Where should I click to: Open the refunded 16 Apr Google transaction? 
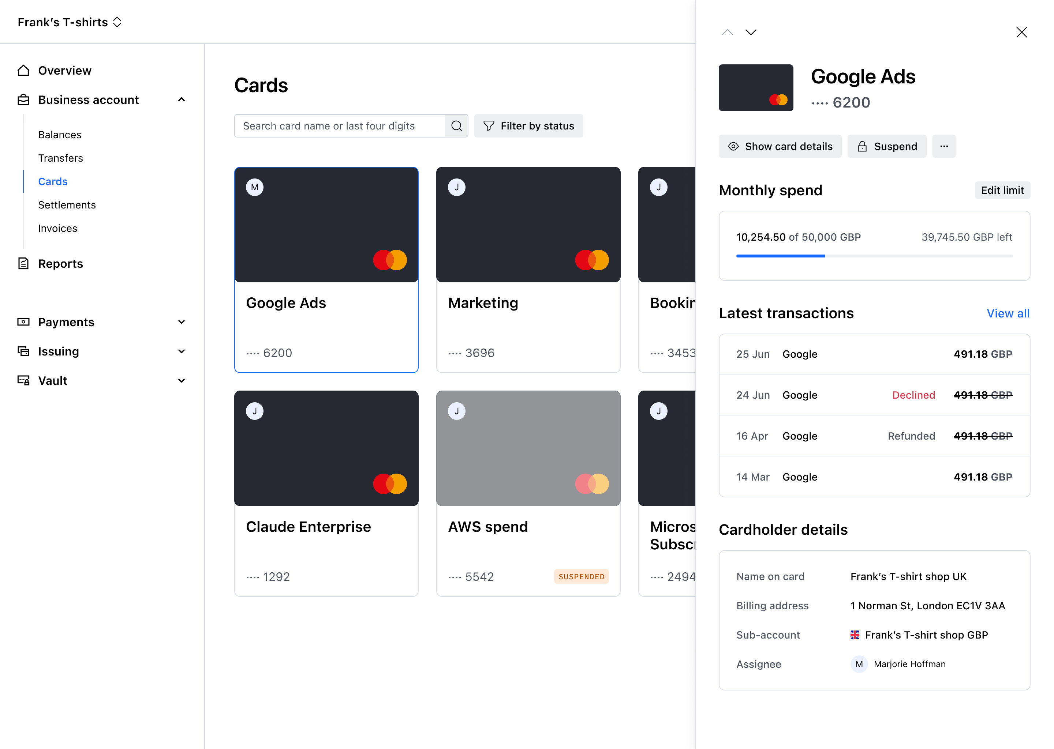click(x=874, y=436)
